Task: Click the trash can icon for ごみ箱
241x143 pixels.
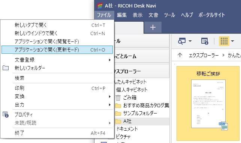Action: (118, 97)
